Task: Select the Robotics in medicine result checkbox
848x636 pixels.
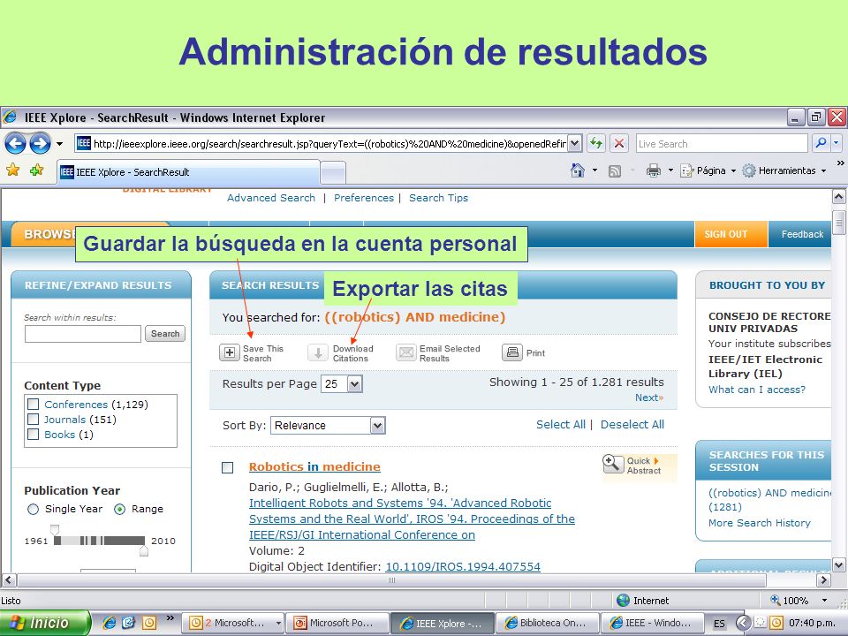Action: click(228, 467)
